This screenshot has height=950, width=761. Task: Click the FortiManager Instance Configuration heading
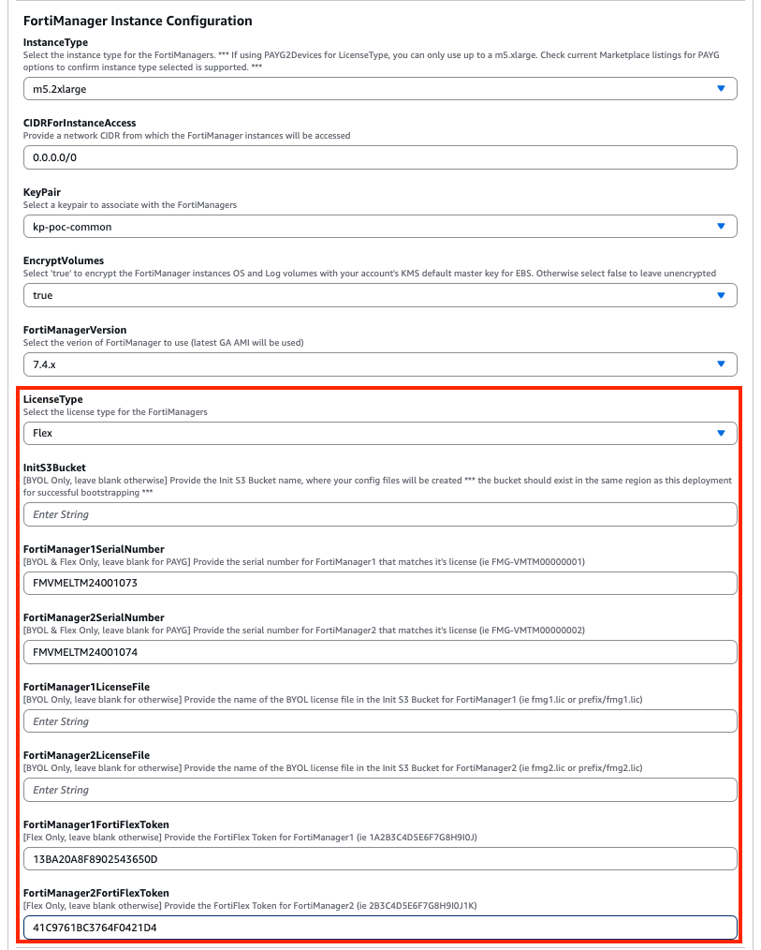click(138, 21)
